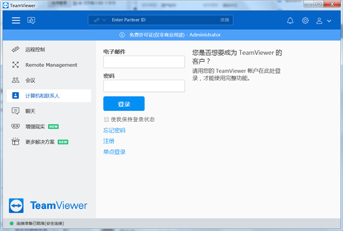Click the 注册 sign-up link
Screen dimensions: 343x231
[109, 141]
